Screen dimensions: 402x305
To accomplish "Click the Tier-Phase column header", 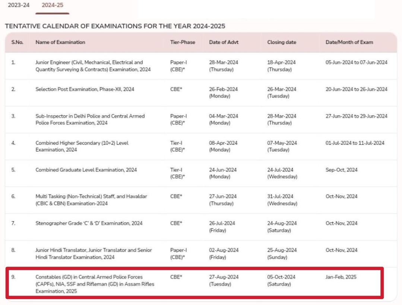I will tap(183, 42).
